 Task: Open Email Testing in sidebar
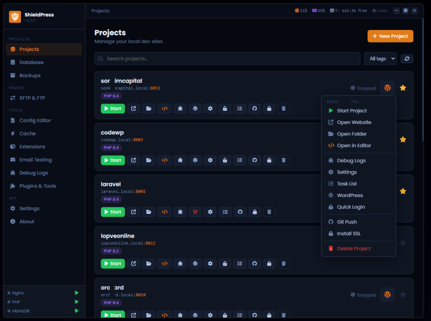coord(44,160)
